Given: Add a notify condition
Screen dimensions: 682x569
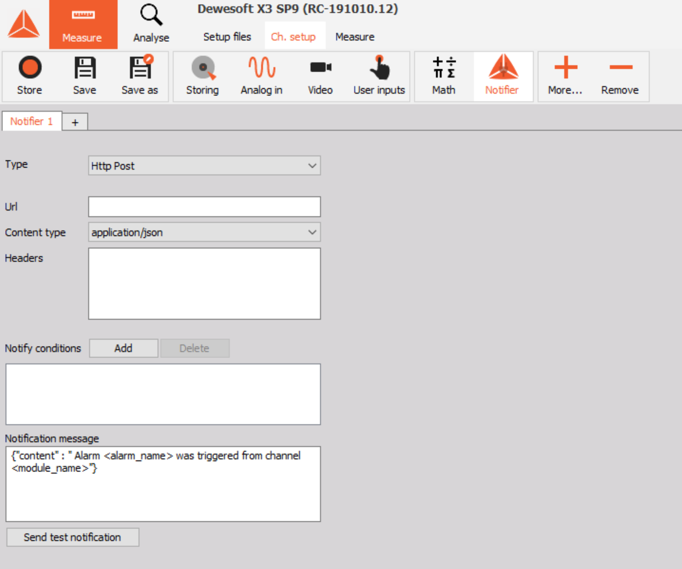Looking at the screenshot, I should click(124, 348).
